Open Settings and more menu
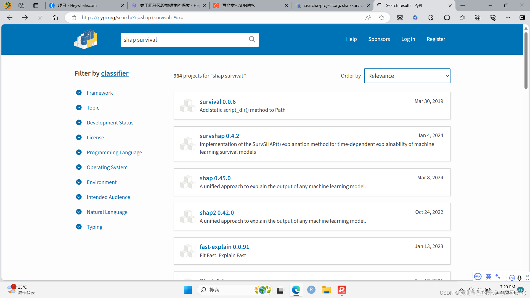 pos(508,18)
